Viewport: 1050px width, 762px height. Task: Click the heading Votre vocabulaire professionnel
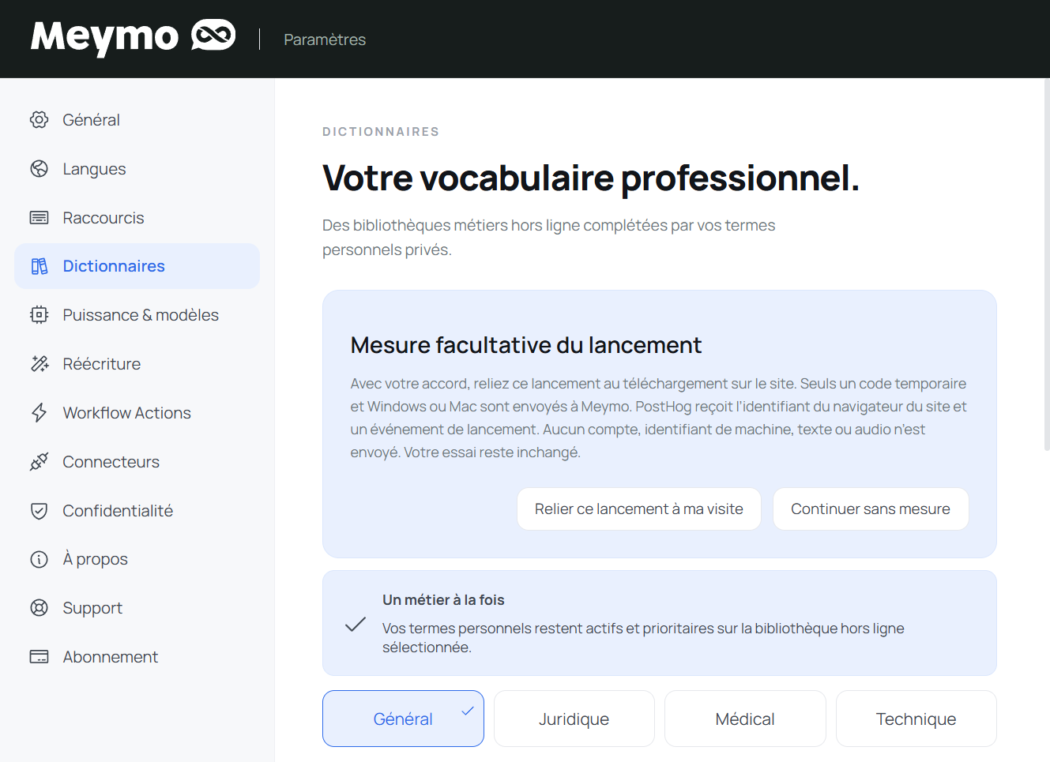click(x=591, y=178)
